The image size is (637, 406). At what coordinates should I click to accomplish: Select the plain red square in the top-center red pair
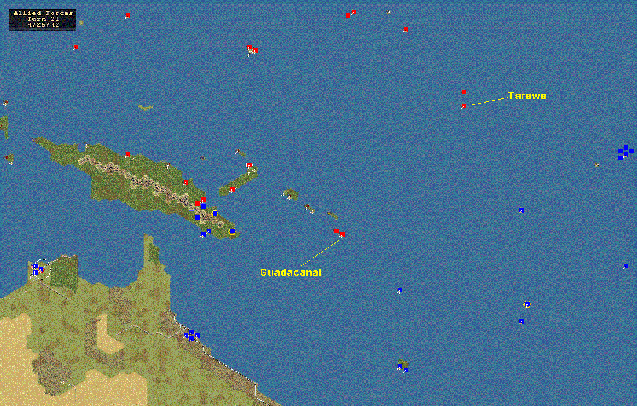pos(348,16)
